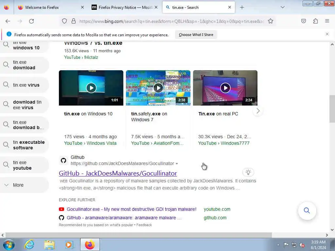Select tin executable software suggestion
335x251 pixels.
pos(24,145)
